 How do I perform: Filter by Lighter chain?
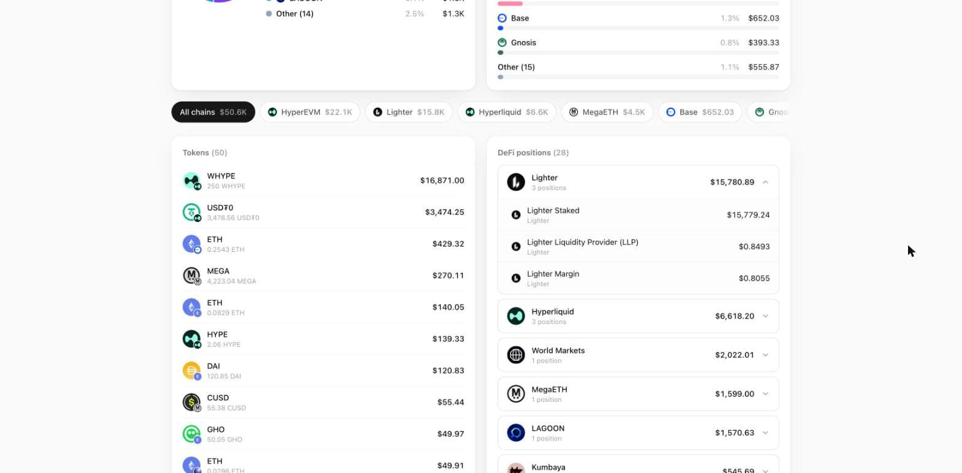409,112
